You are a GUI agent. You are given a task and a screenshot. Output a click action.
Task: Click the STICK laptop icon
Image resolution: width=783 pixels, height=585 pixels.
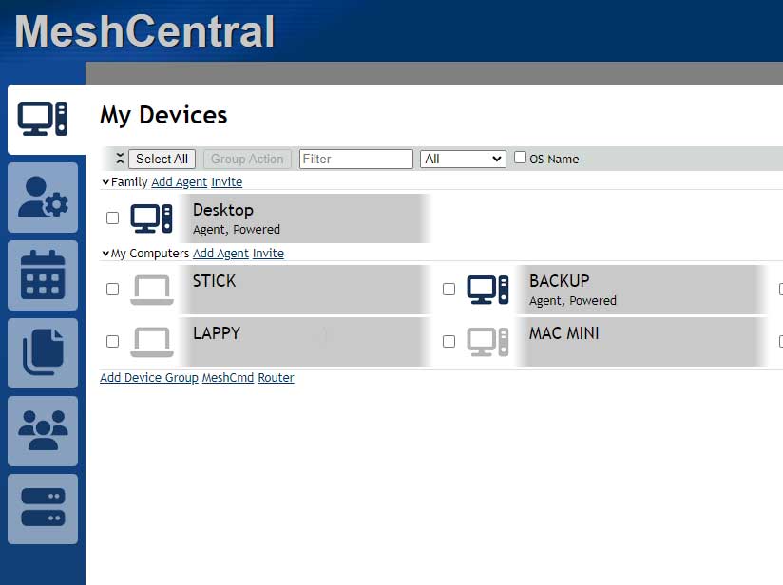coord(152,290)
